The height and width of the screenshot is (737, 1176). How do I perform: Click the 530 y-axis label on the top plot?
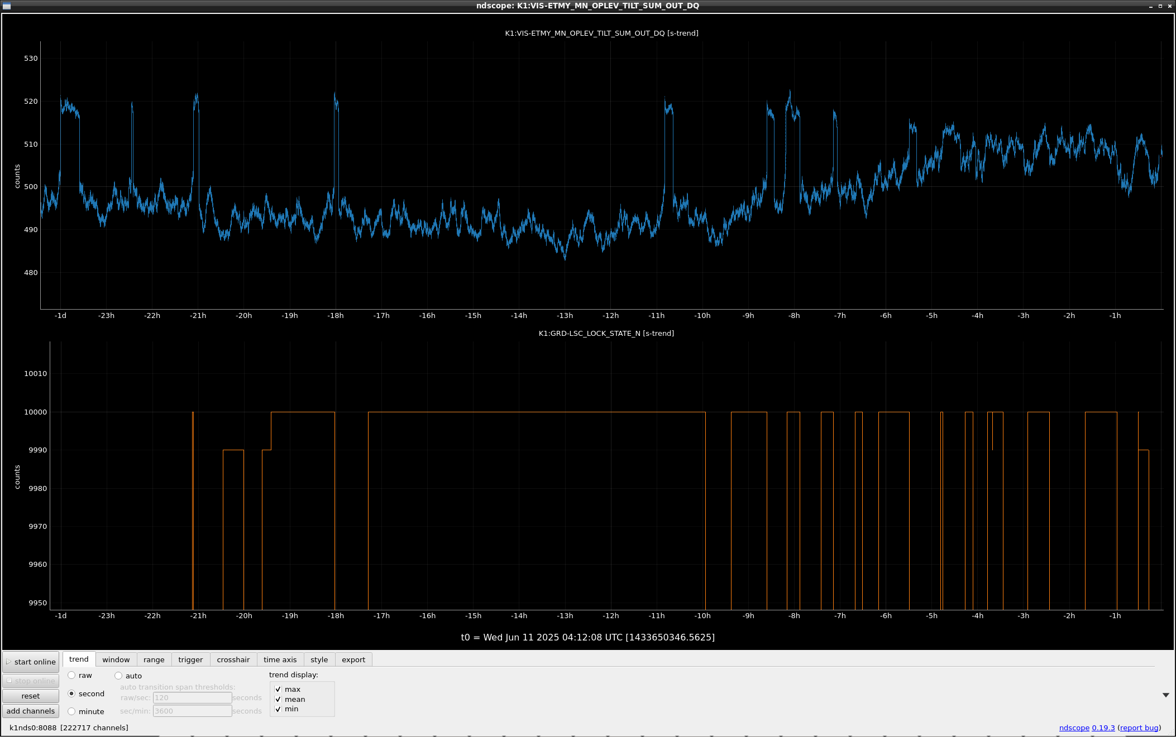(x=31, y=59)
